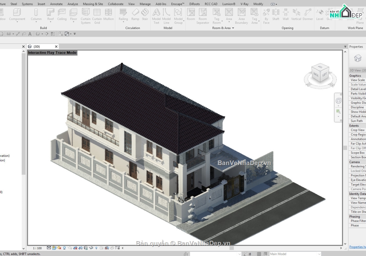Click the 1:100 view scale control
366x256 pixels.
[x=37, y=248]
